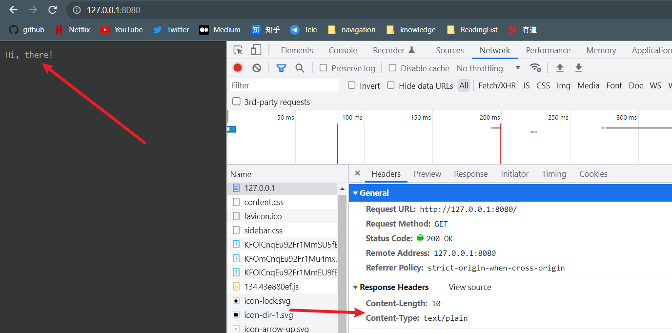Screen dimensions: 672x333
Task: Select the icon-lock.svg request row
Action: click(x=283, y=301)
